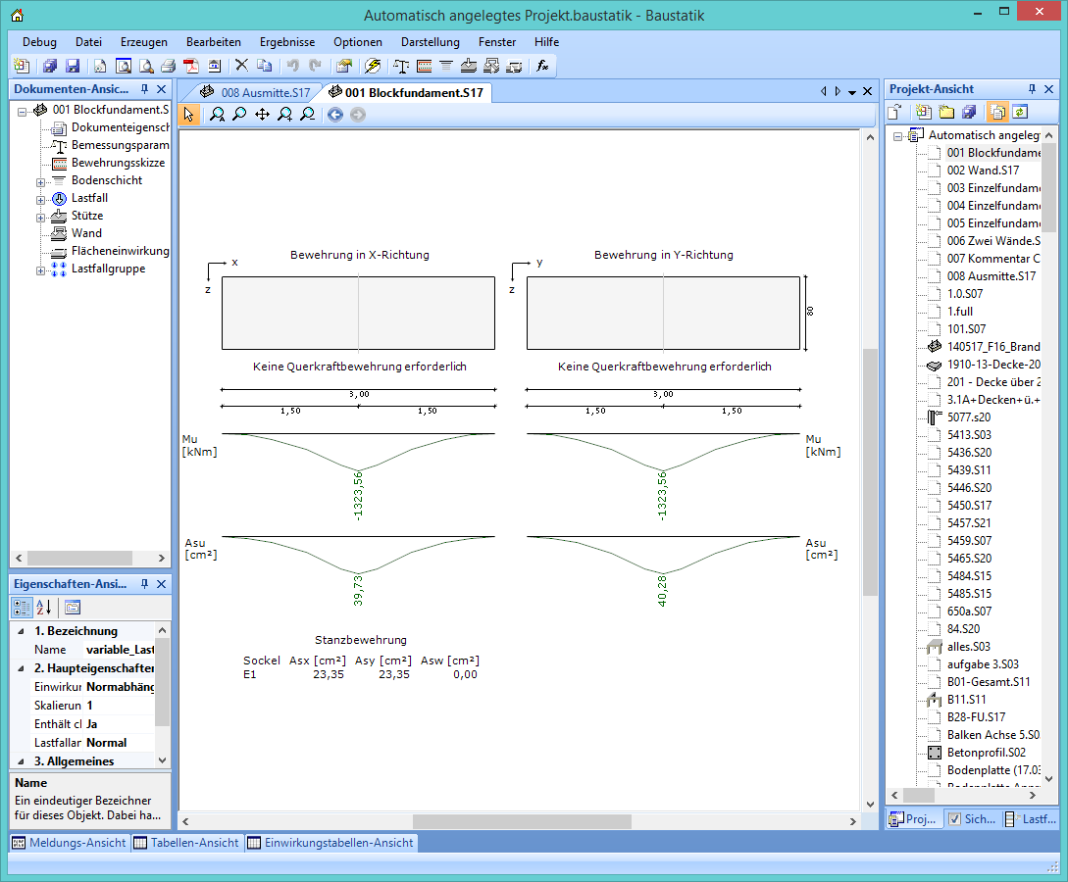This screenshot has height=882, width=1068.
Task: Collapse the 2. Haupteigenschaften property group
Action: tap(21, 668)
